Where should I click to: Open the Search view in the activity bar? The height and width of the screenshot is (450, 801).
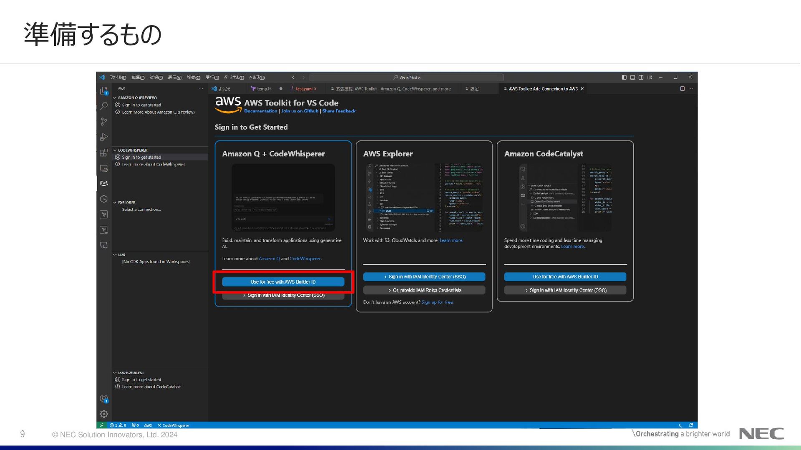click(x=104, y=106)
